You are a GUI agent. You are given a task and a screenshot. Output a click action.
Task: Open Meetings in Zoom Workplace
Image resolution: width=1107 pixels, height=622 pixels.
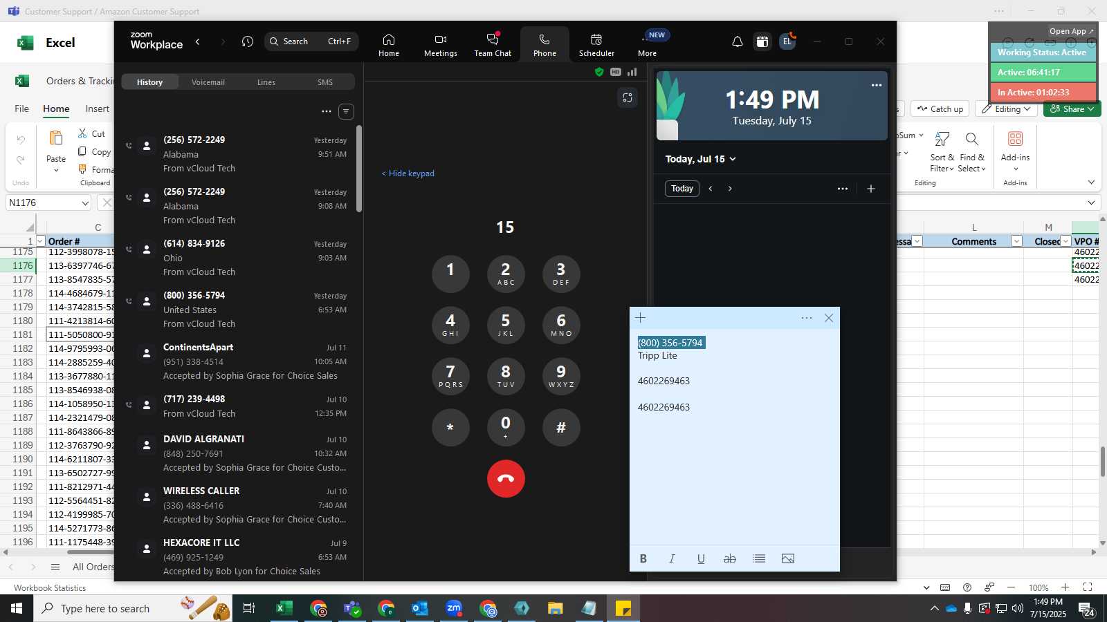point(440,44)
